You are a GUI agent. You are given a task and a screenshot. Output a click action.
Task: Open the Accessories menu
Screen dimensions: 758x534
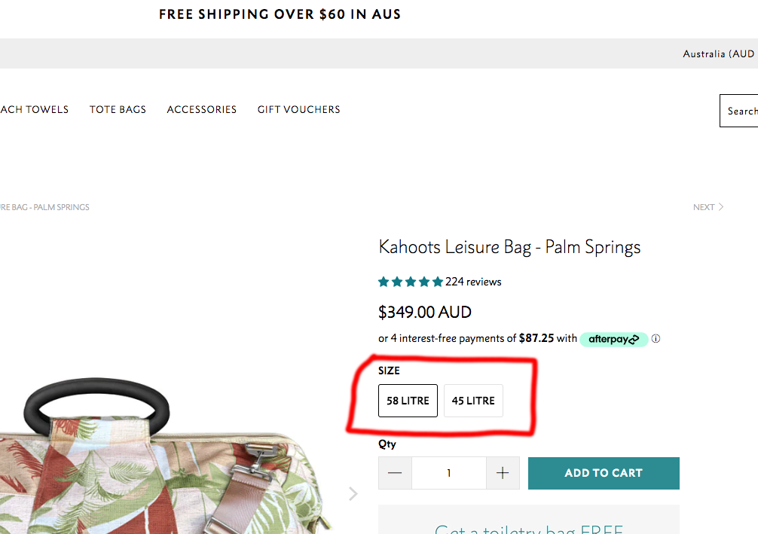point(202,110)
